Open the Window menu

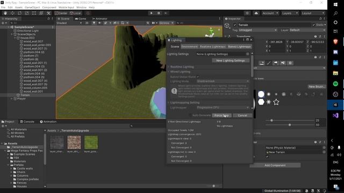click(81, 8)
